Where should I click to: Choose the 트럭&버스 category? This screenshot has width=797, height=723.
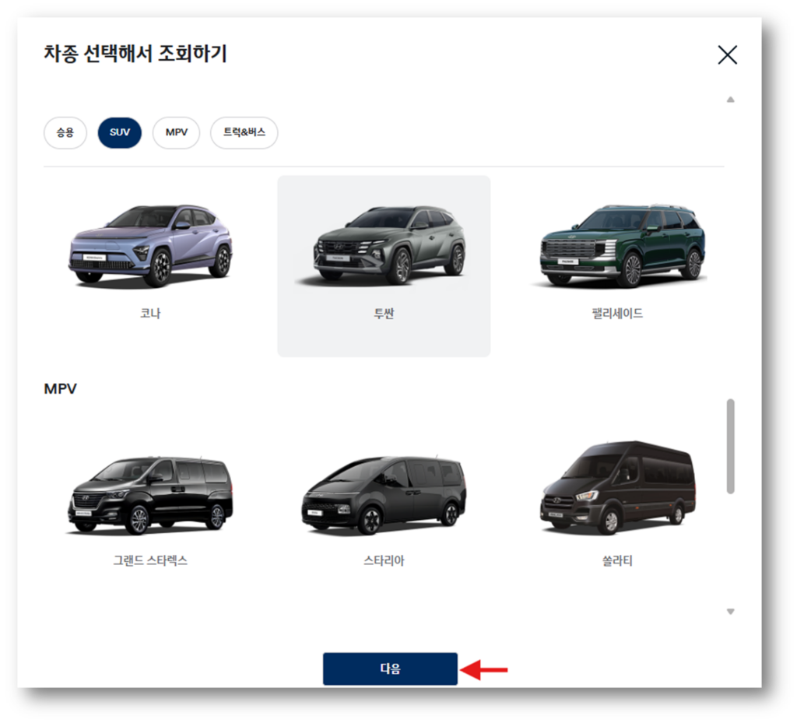(x=244, y=132)
